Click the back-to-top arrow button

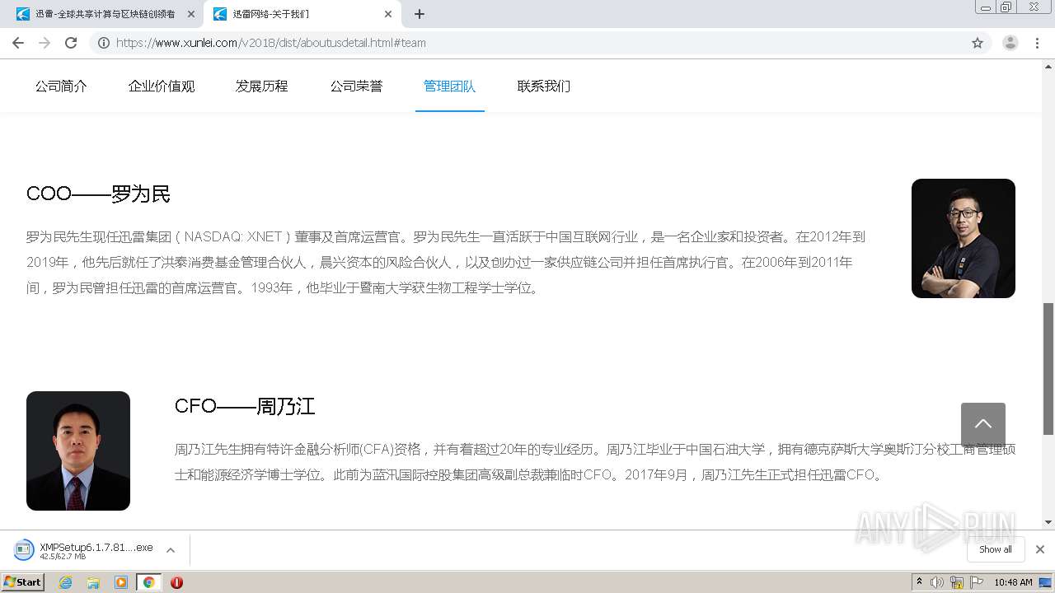pos(982,424)
